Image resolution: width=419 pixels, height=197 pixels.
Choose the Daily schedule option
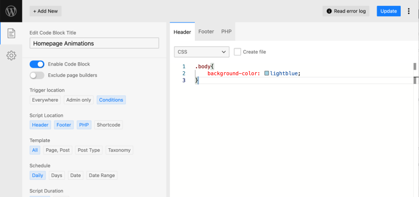click(38, 176)
